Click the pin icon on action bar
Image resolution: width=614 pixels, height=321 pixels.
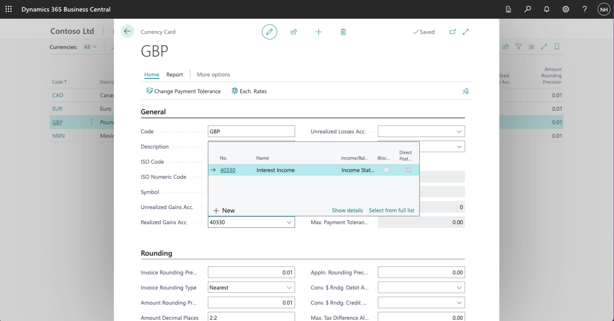(465, 91)
